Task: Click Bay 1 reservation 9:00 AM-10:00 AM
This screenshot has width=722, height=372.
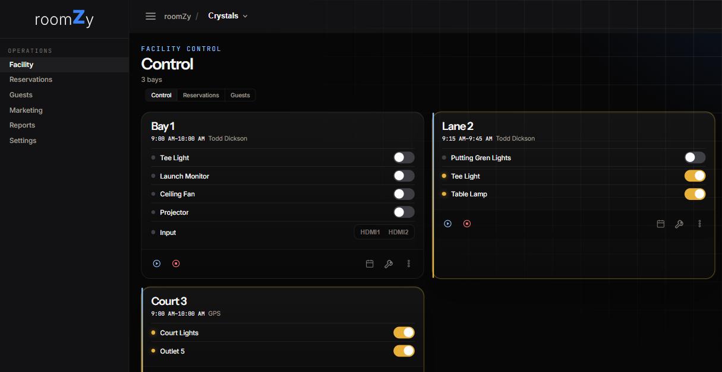Action: pyautogui.click(x=178, y=138)
